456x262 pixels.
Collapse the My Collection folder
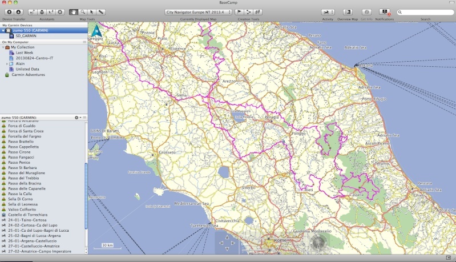click(3, 47)
